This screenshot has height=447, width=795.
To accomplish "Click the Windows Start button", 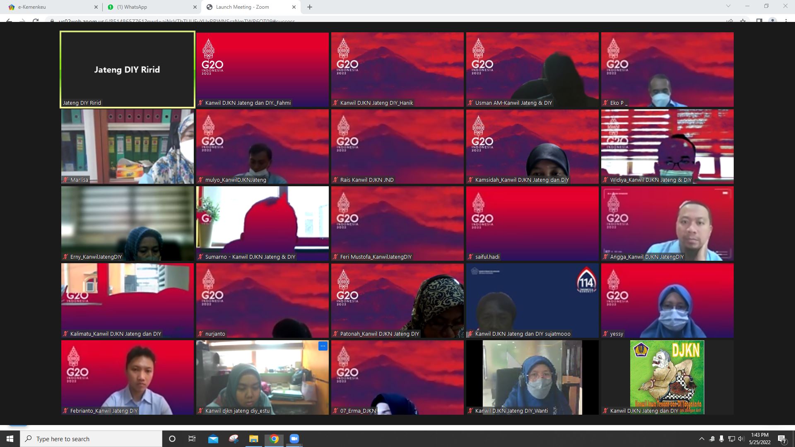I will [x=10, y=439].
